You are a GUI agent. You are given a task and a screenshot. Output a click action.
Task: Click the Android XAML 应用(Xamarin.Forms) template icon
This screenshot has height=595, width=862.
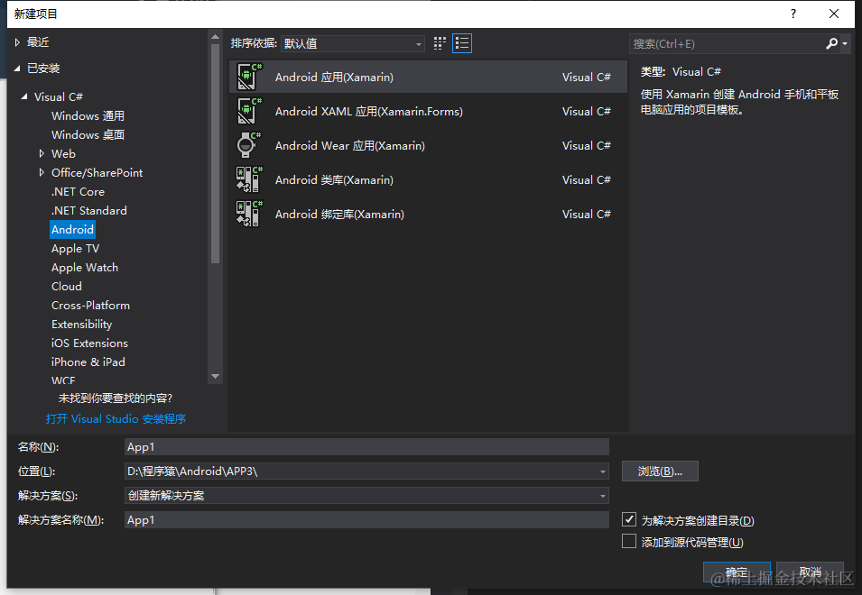point(249,111)
